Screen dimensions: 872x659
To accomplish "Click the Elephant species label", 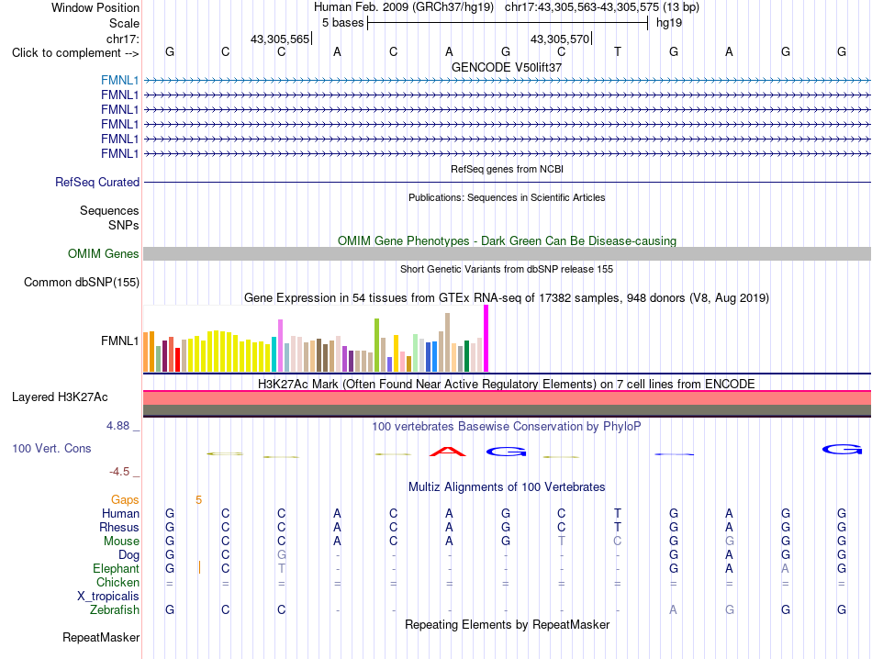I will click(116, 568).
